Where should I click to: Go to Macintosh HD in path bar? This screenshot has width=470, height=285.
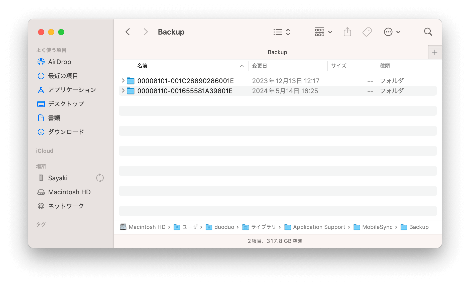tap(143, 227)
